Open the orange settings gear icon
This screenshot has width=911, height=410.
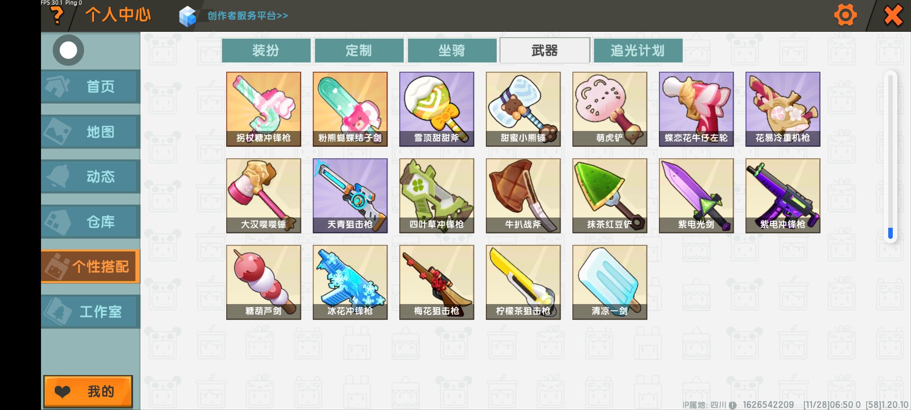tap(845, 15)
